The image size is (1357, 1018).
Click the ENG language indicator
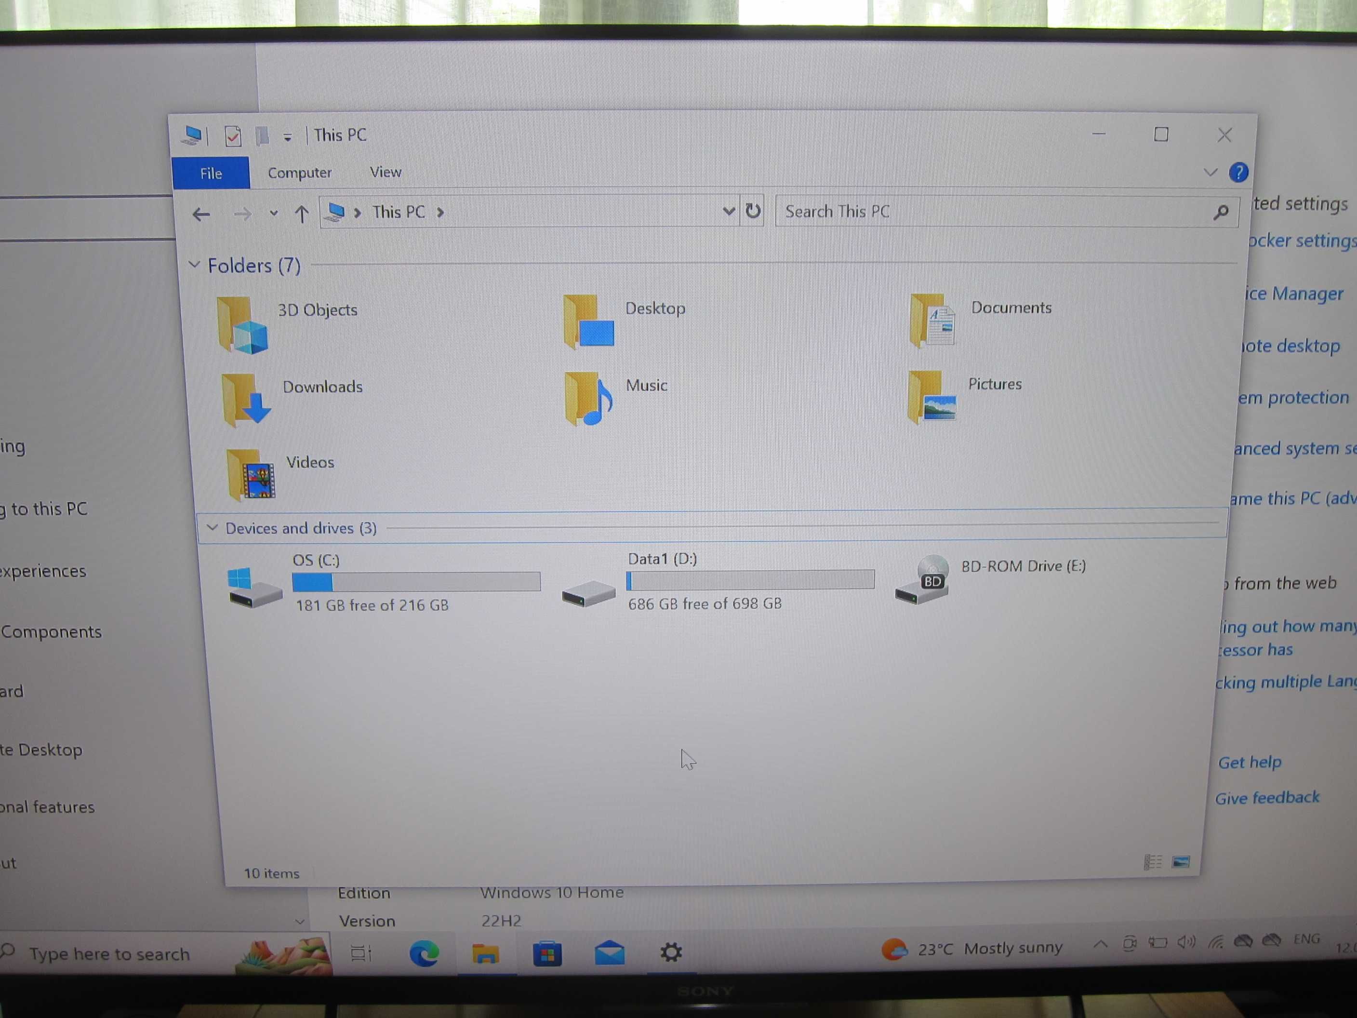point(1306,939)
